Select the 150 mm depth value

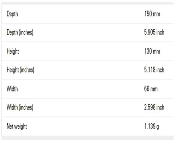[x=152, y=14]
